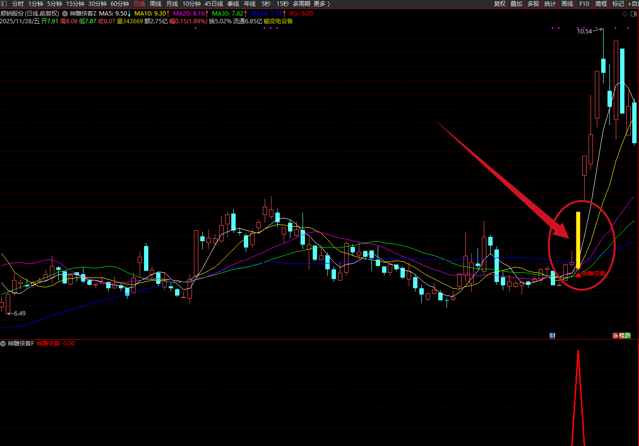
Task: Toggle 复权 price adjustment
Action: (500, 4)
